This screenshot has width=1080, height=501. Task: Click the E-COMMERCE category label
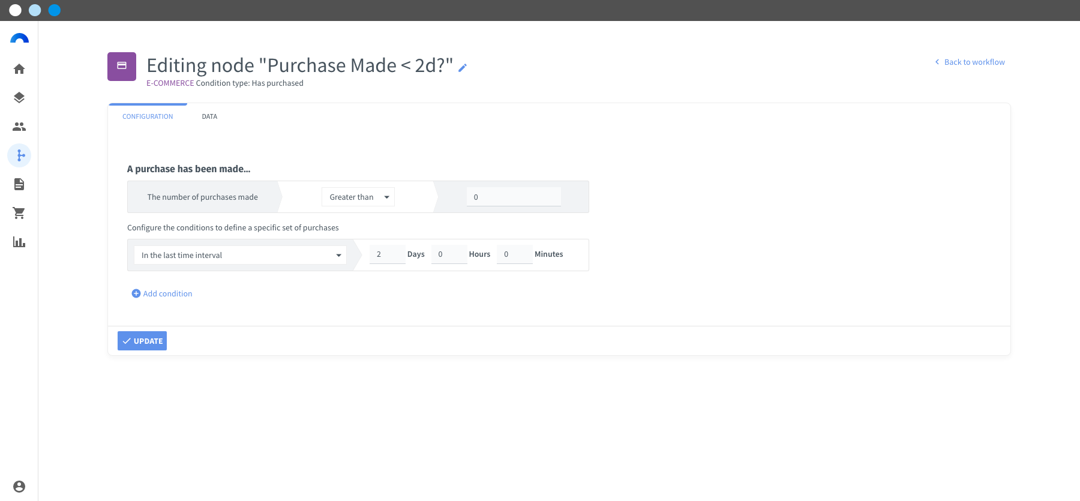[x=170, y=83]
